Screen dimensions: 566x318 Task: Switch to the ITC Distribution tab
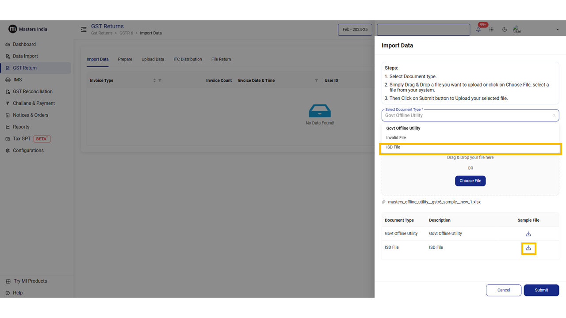click(x=187, y=59)
